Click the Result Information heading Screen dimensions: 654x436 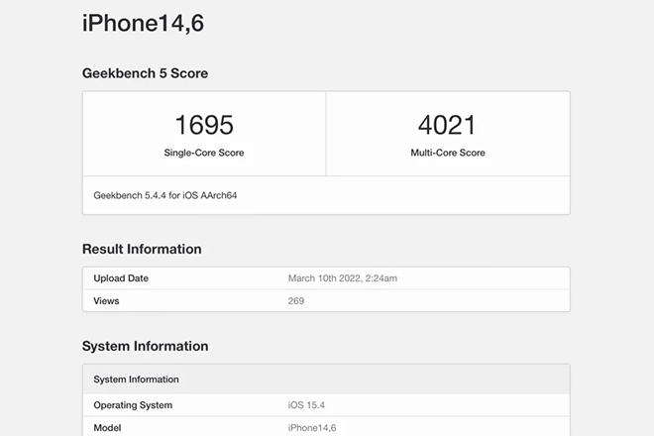[142, 249]
